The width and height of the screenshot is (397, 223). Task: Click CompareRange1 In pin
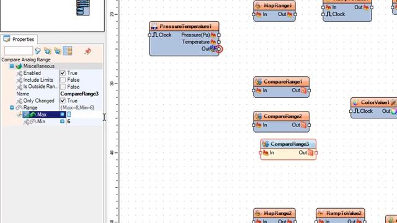254,90
